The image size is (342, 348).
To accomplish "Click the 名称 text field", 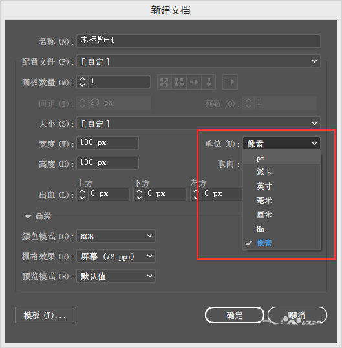I will point(198,41).
